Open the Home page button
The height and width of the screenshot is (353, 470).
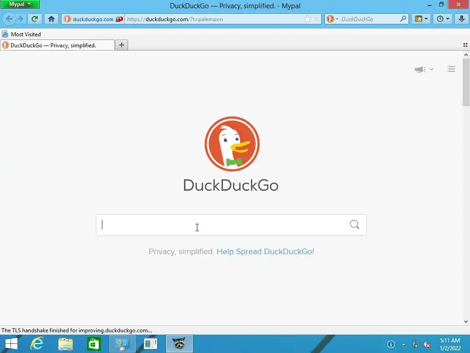(51, 19)
